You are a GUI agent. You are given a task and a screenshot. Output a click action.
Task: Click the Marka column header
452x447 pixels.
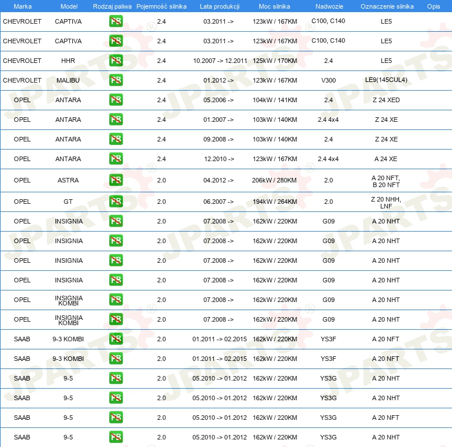click(22, 6)
